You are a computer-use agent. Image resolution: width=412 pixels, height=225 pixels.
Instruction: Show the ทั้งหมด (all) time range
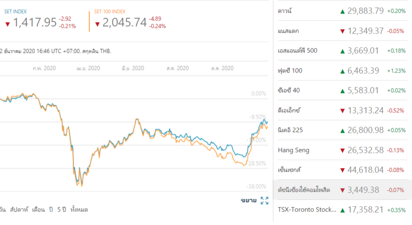click(x=79, y=209)
